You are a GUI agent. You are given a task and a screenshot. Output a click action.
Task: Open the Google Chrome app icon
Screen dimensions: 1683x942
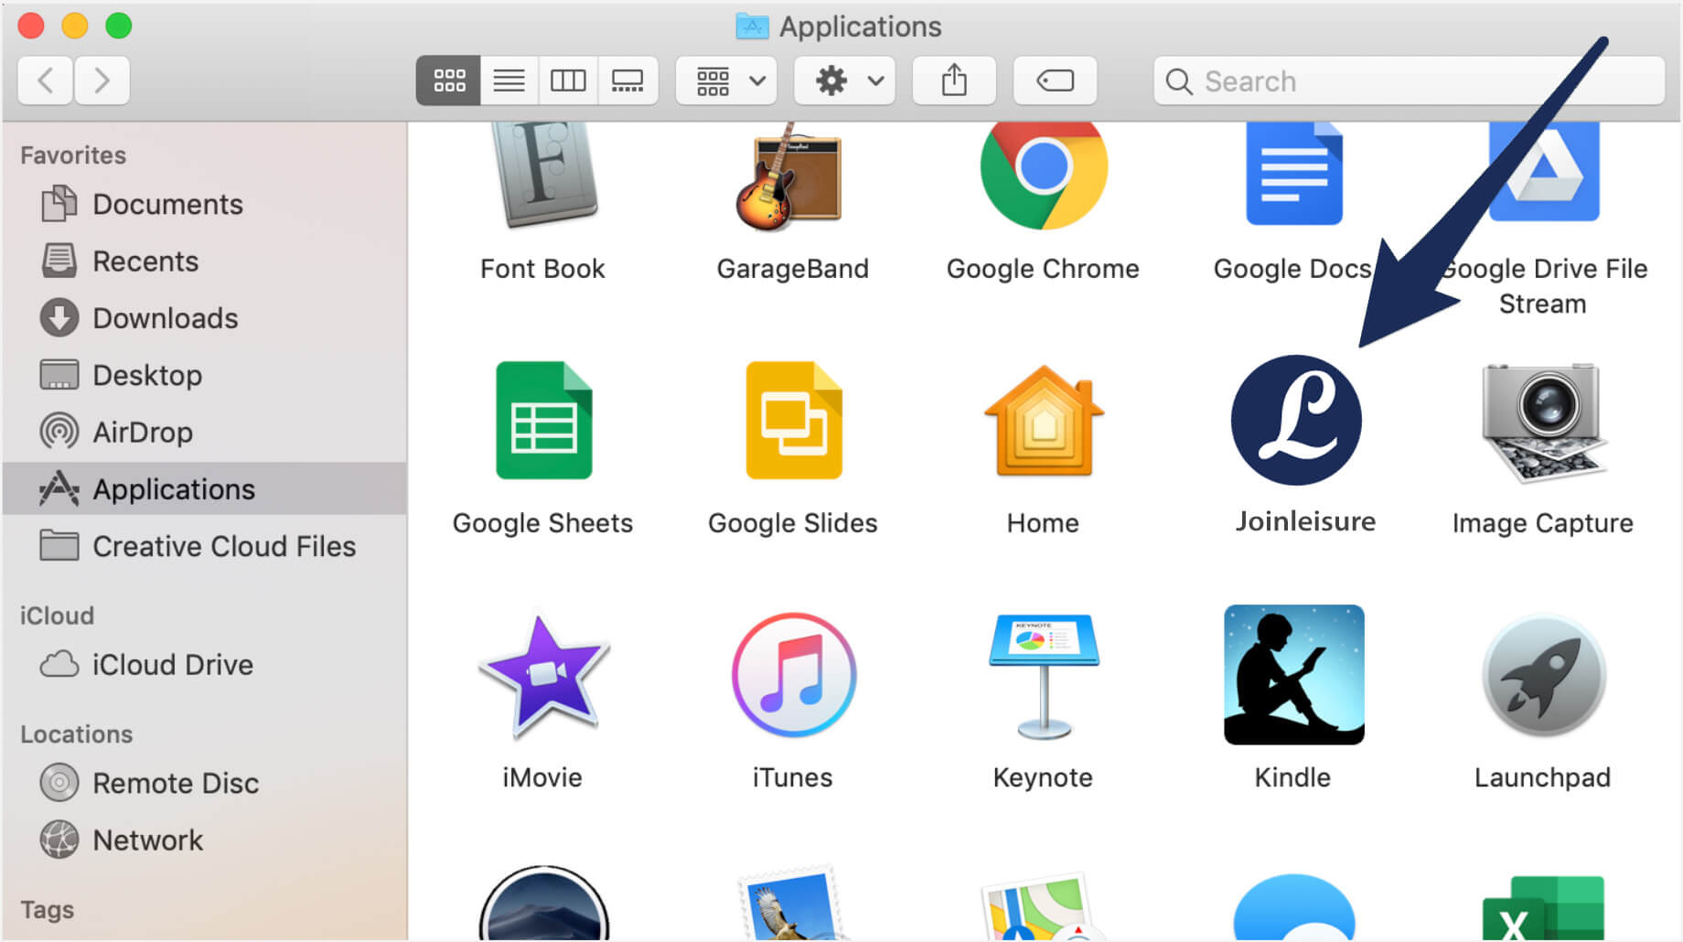pos(1044,174)
